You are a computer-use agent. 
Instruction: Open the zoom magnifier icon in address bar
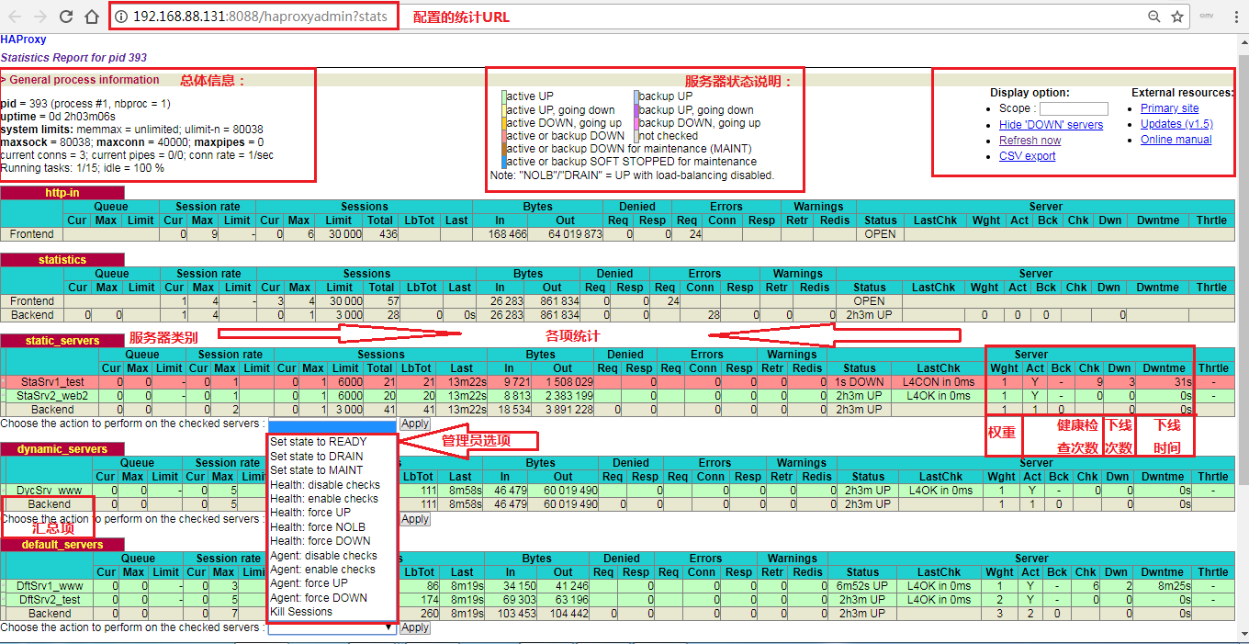[1154, 17]
